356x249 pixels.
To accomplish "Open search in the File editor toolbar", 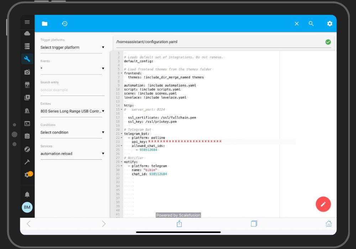I will (311, 23).
